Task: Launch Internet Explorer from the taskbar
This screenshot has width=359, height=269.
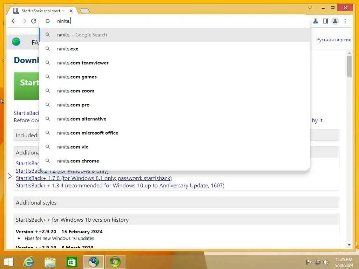Action: (29, 262)
